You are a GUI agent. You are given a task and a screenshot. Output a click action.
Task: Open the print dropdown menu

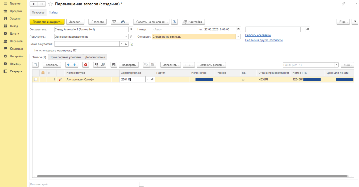click(x=125, y=22)
